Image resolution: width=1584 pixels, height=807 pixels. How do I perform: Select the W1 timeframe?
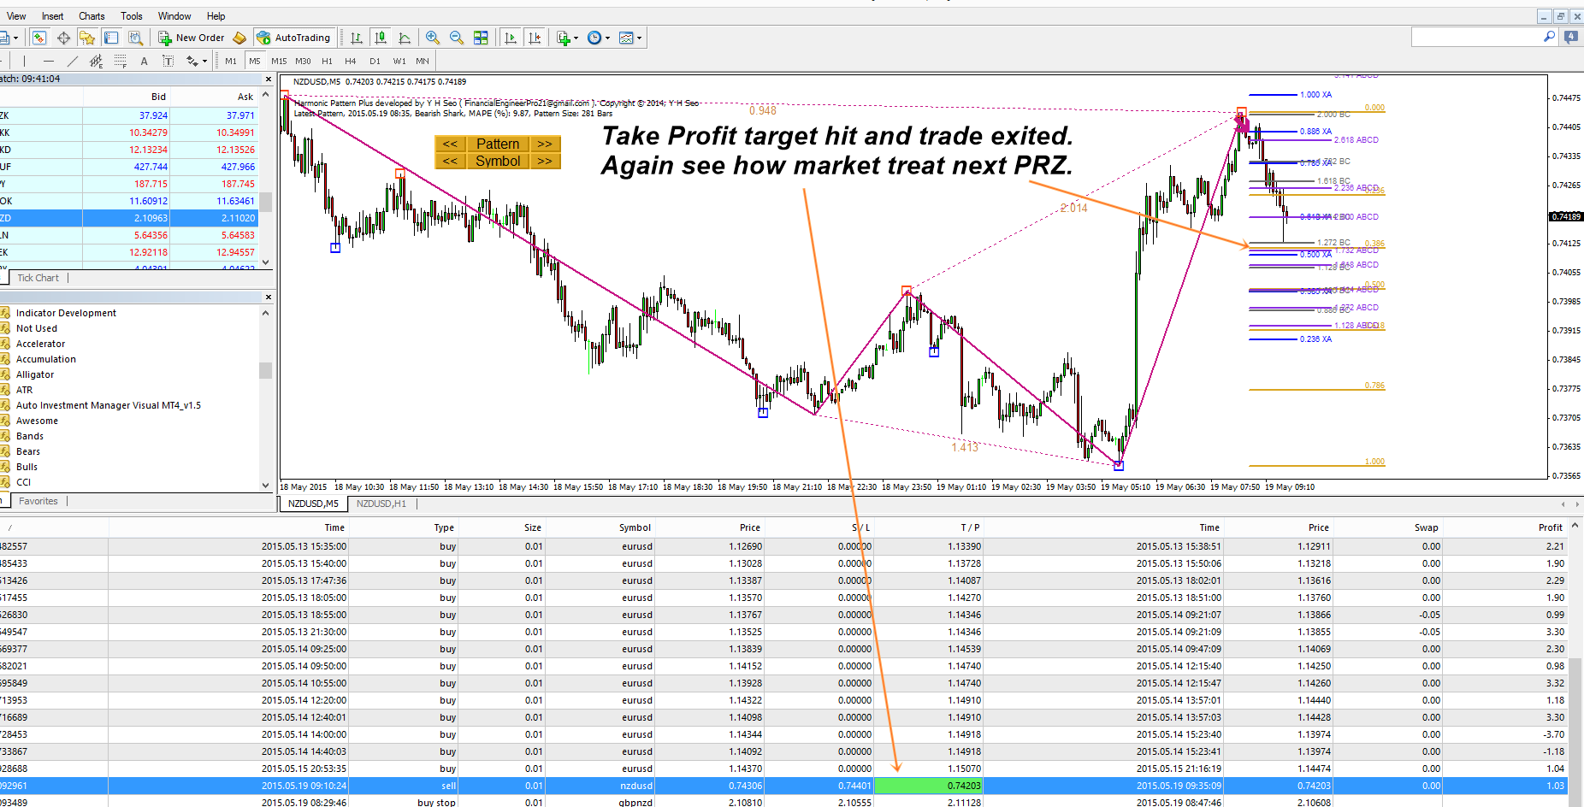(399, 61)
